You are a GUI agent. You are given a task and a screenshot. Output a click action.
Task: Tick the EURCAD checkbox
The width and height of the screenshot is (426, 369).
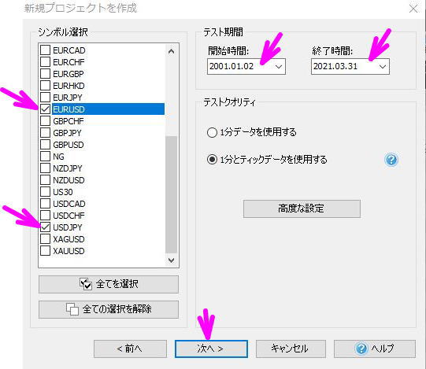click(45, 50)
